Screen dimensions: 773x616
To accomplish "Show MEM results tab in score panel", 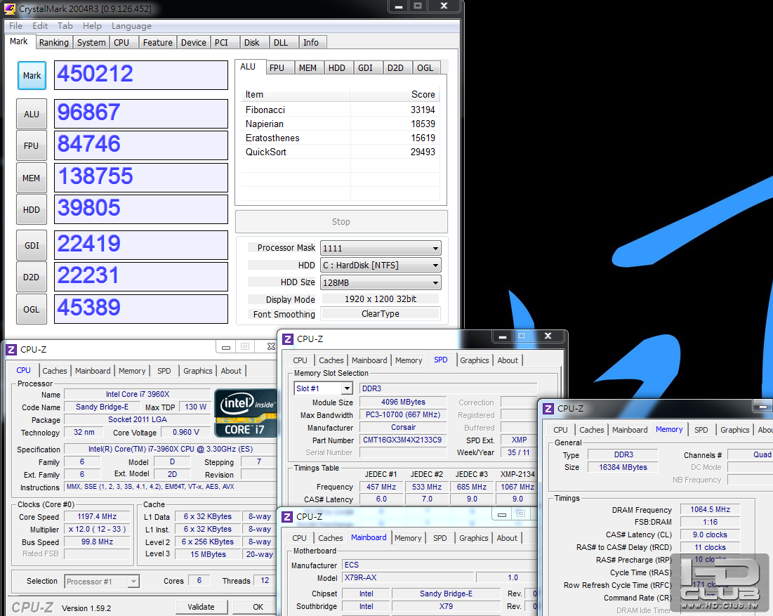I will click(x=308, y=67).
